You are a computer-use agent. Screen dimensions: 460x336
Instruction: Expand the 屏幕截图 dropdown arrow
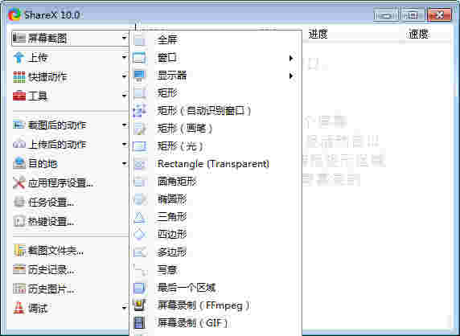[125, 38]
